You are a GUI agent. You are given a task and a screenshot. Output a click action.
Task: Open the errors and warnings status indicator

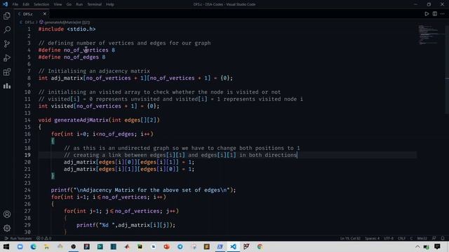tap(43, 238)
